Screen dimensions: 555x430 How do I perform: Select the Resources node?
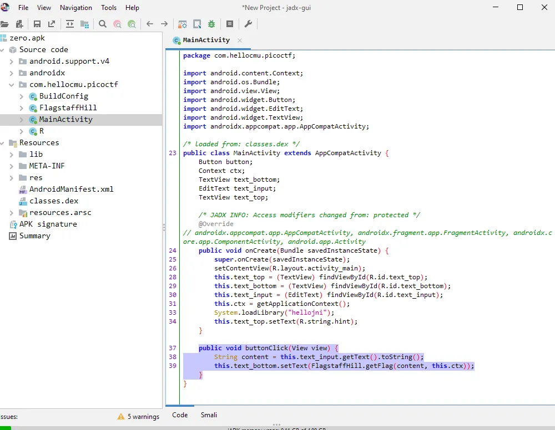(x=39, y=142)
